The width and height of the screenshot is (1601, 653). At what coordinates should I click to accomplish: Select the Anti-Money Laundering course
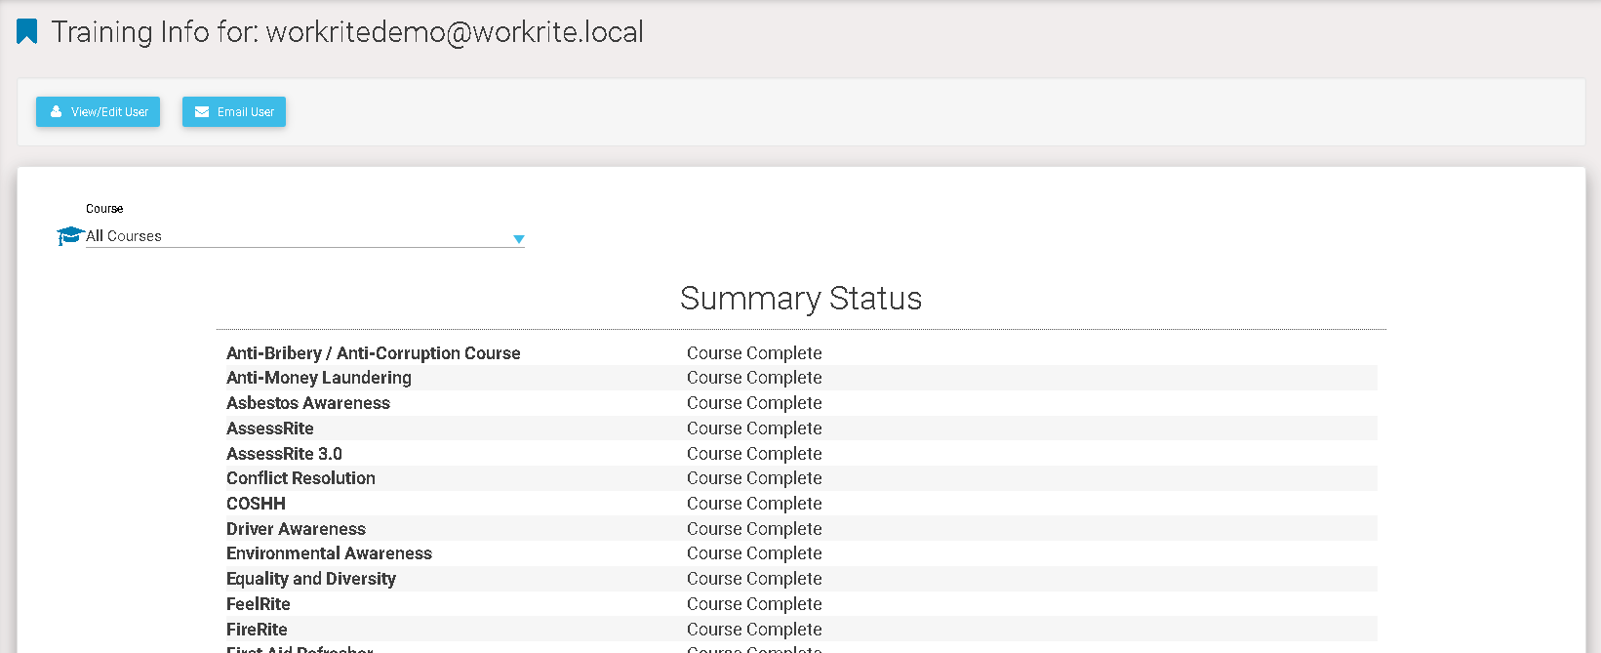pos(319,378)
